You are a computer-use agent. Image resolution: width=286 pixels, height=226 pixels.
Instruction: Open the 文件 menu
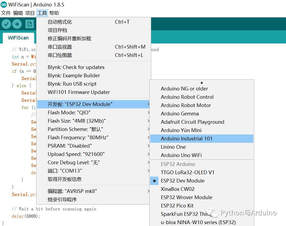pos(6,13)
